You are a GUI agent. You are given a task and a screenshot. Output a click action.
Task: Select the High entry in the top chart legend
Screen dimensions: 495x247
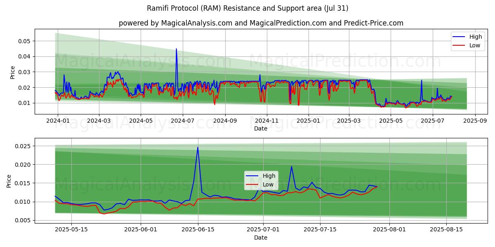[467, 37]
